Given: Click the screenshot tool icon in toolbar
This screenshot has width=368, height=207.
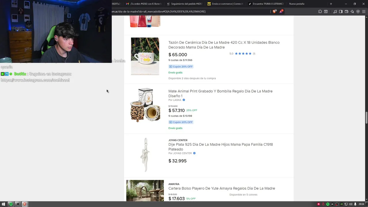Looking at the screenshot, I should 326,11.
